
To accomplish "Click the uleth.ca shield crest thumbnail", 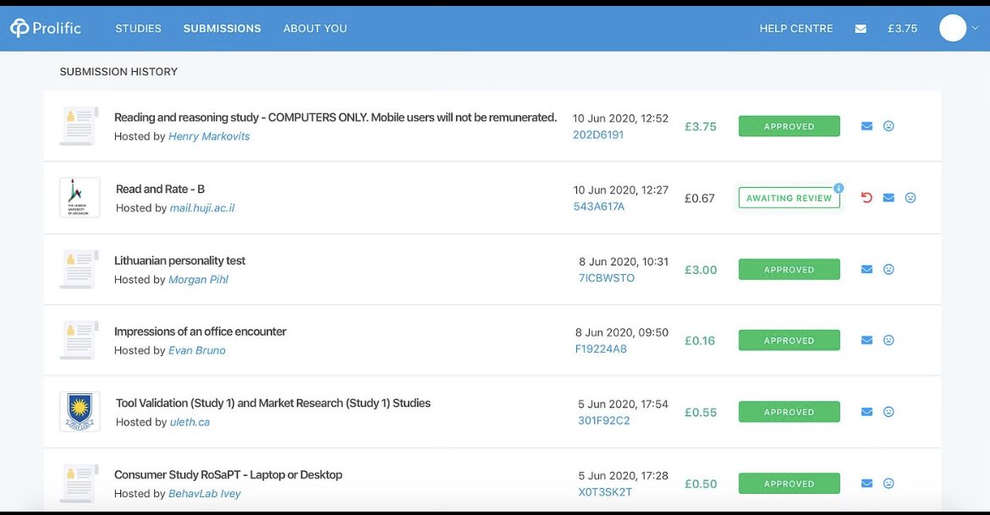I will click(x=80, y=412).
